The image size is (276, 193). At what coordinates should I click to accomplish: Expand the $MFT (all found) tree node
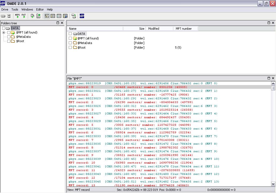click(x=4, y=33)
